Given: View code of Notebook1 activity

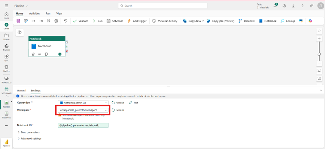Looking at the screenshot, I should 40,54.
